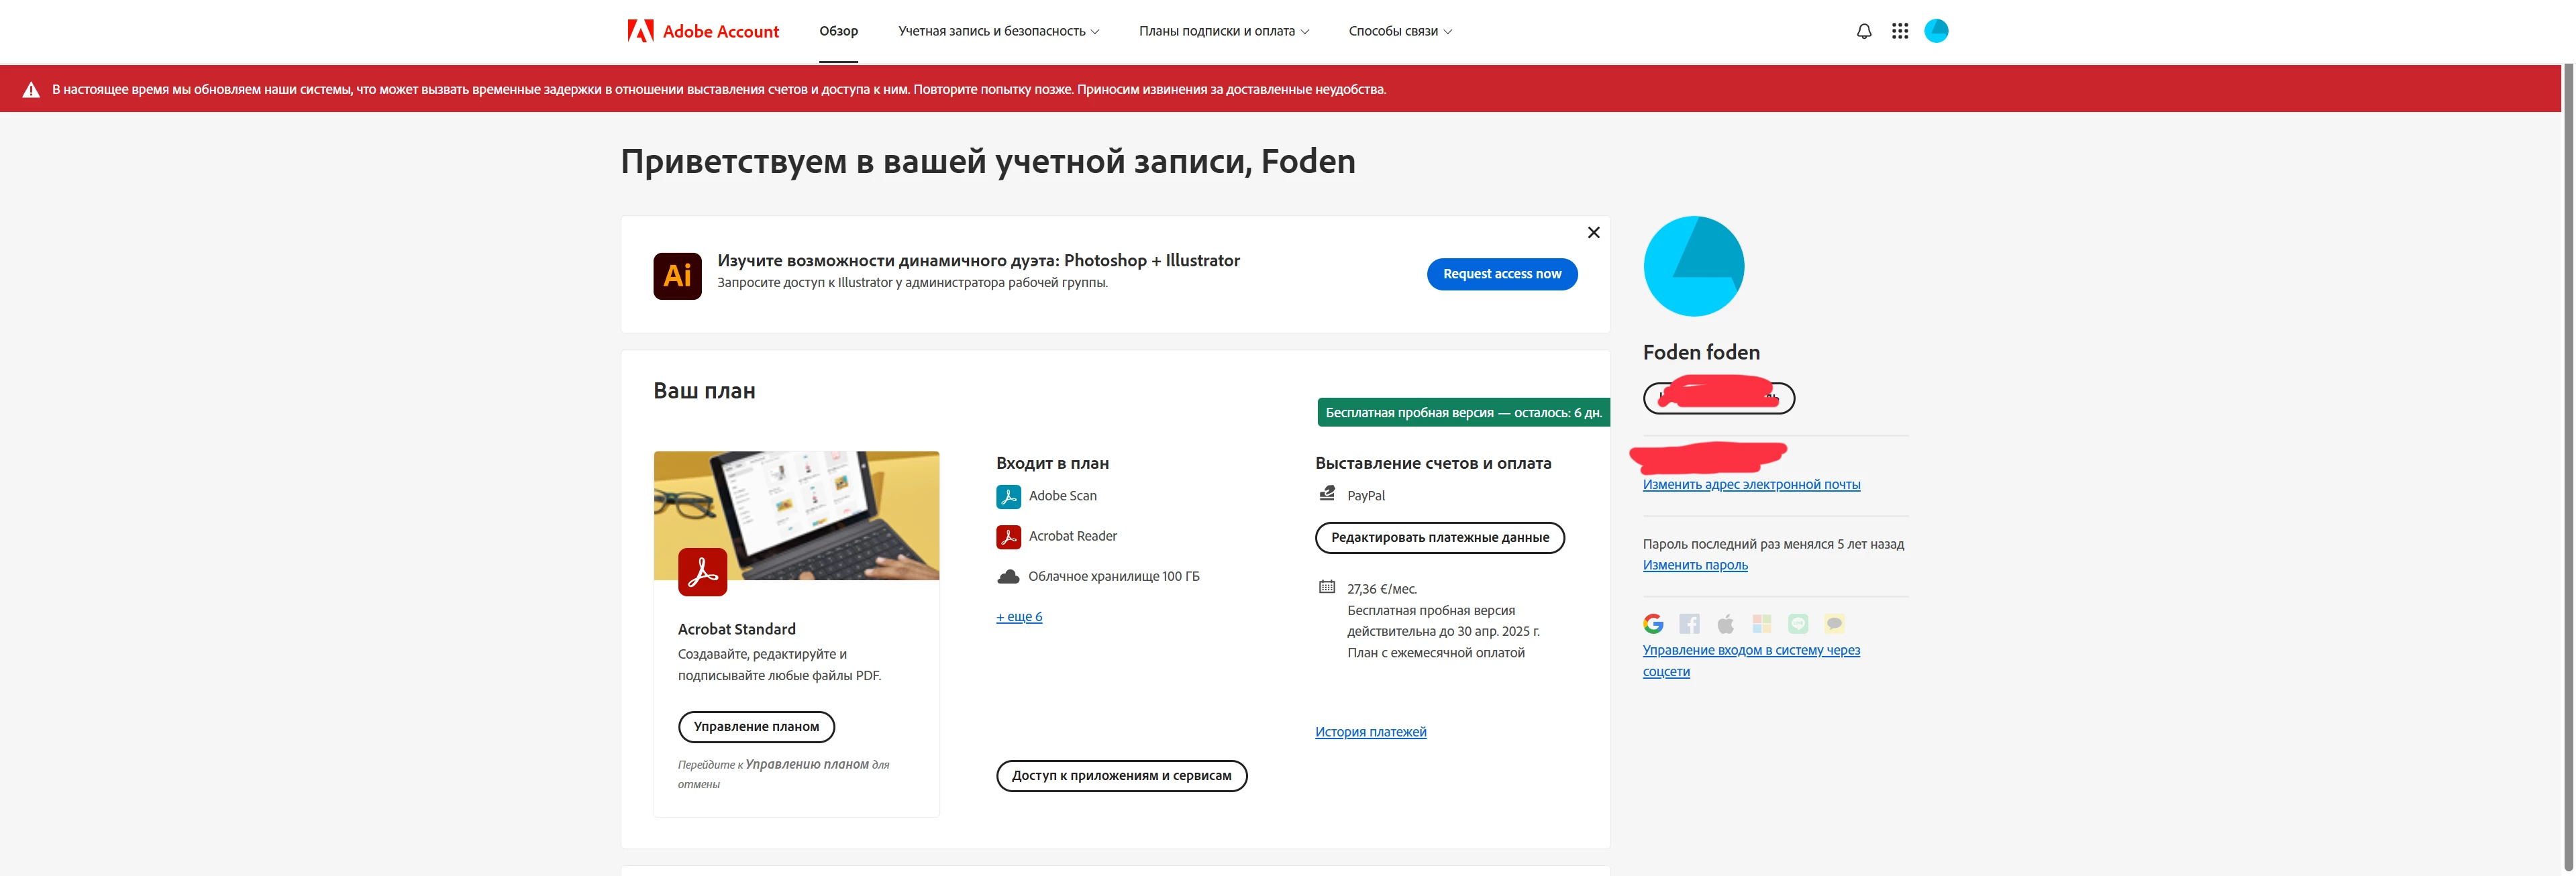Open the apps grid launcher

point(1900,31)
